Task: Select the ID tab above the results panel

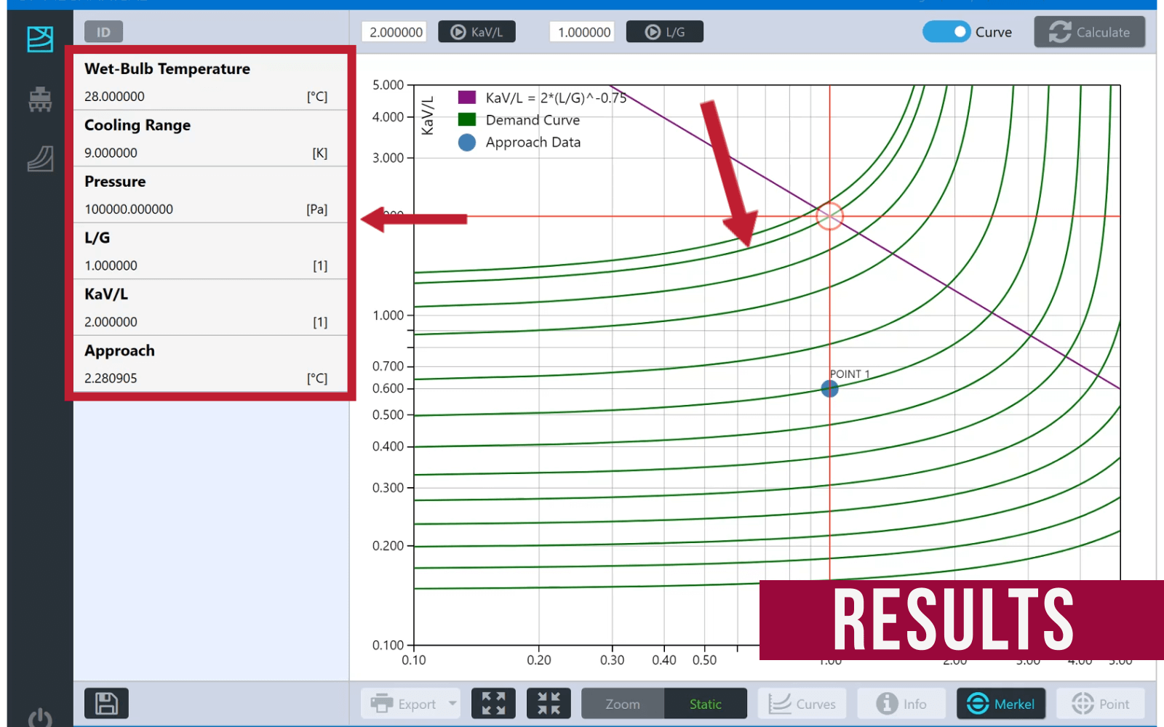Action: click(103, 31)
